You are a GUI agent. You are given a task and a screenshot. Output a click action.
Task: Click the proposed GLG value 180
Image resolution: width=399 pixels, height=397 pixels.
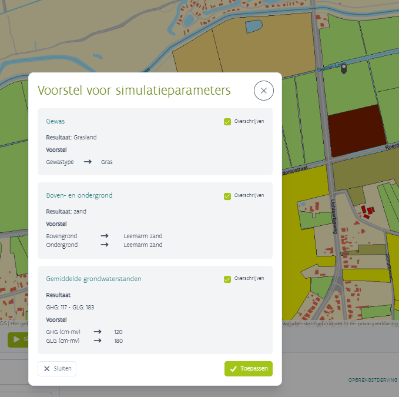pos(118,341)
